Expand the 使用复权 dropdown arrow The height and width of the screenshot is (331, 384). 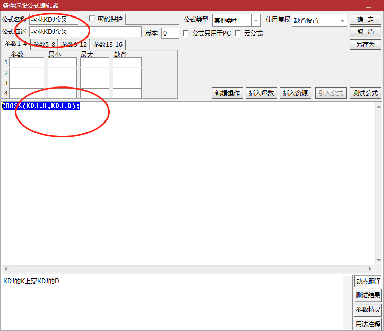click(x=342, y=20)
